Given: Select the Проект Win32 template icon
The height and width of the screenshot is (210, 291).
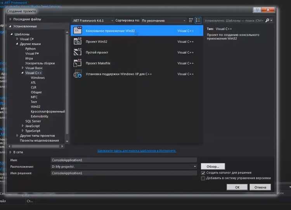Looking at the screenshot, I should (78, 41).
